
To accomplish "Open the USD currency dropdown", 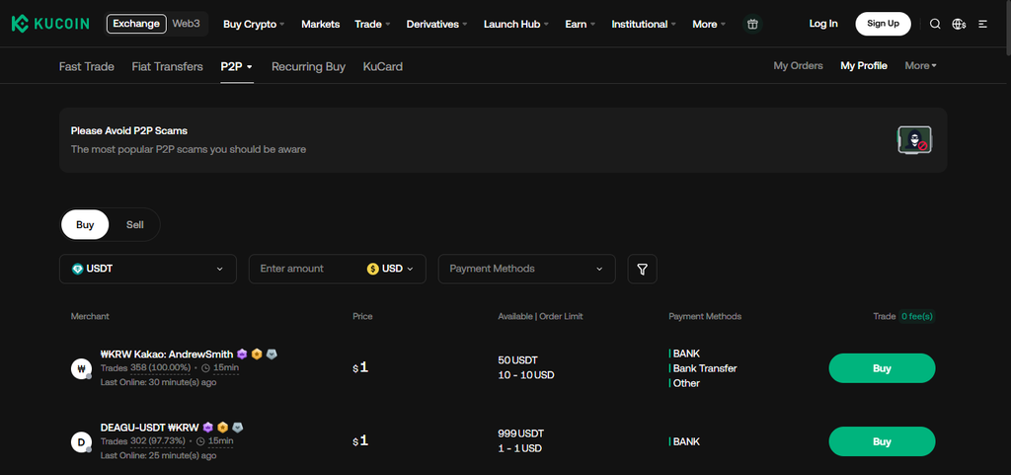I will click(391, 269).
